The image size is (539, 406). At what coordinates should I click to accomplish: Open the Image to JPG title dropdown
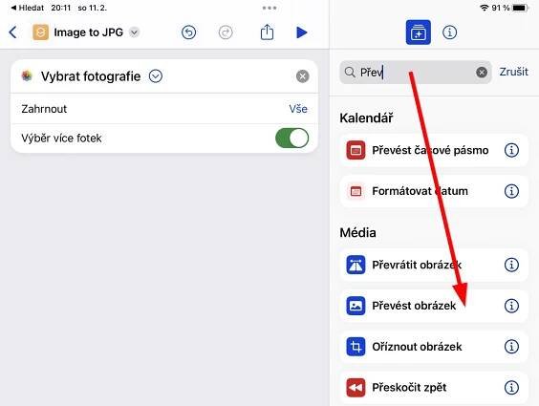(x=134, y=32)
